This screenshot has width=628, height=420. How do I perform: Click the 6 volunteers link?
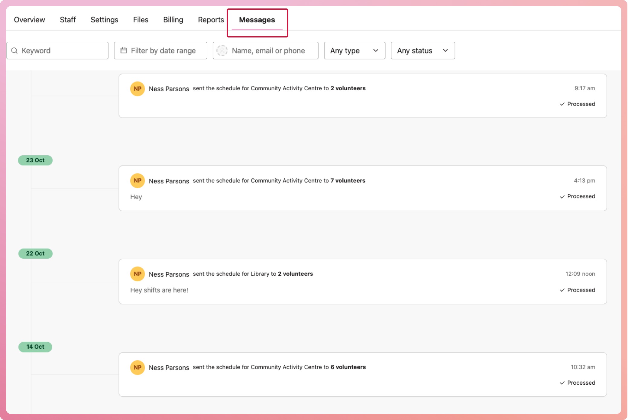coord(348,367)
